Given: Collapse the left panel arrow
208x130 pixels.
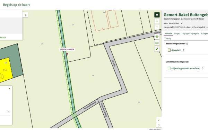Looking at the screenshot, I should [25, 15].
